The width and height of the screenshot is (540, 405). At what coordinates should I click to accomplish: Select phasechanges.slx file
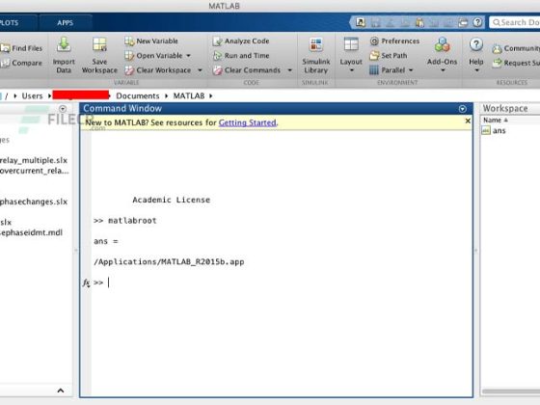(34, 202)
